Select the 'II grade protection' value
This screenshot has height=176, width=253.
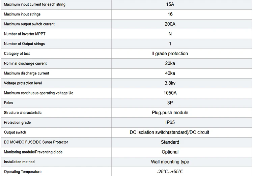pos(170,54)
